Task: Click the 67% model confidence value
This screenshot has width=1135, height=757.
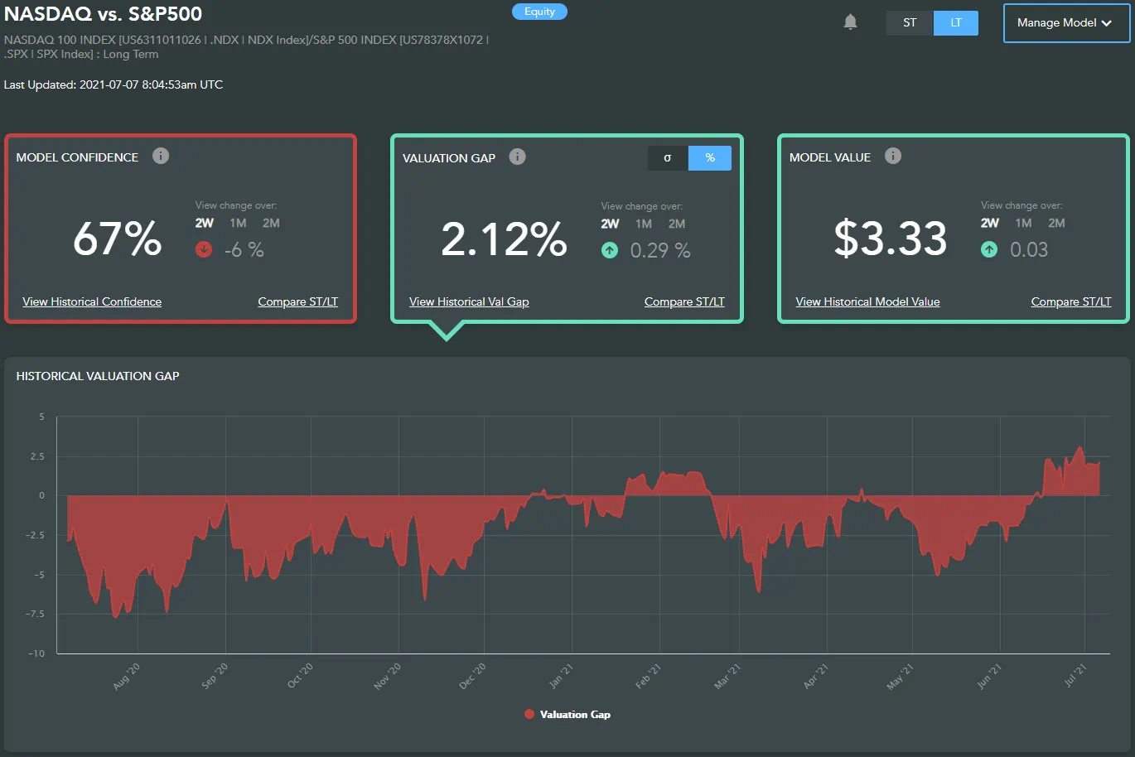Action: (x=118, y=239)
